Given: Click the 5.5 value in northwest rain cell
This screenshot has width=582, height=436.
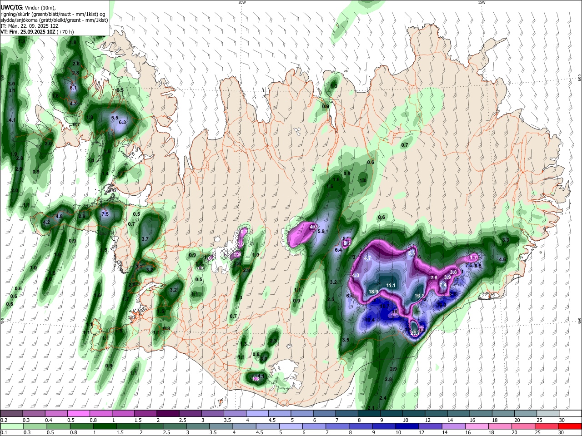Looking at the screenshot, I should (115, 118).
